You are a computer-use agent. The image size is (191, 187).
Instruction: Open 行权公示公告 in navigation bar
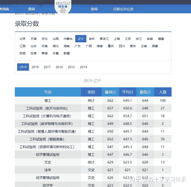coord(123,9)
